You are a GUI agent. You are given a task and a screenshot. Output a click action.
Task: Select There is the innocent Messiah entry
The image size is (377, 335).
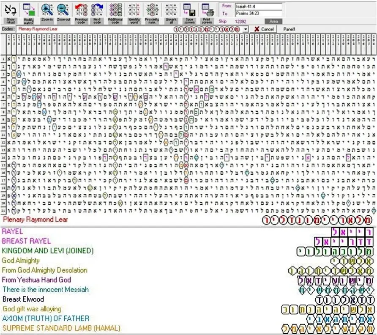(x=46, y=289)
